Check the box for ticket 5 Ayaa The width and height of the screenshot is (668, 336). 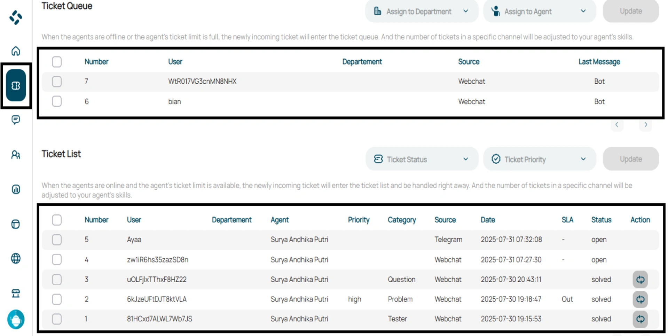point(57,240)
